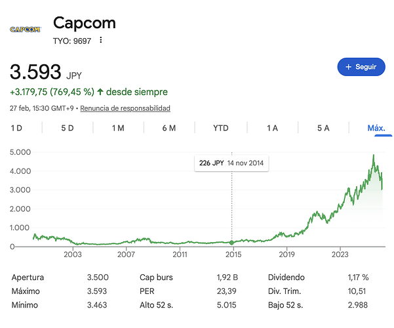
Task: Click the green up-arrow trend icon
Action: tap(100, 92)
